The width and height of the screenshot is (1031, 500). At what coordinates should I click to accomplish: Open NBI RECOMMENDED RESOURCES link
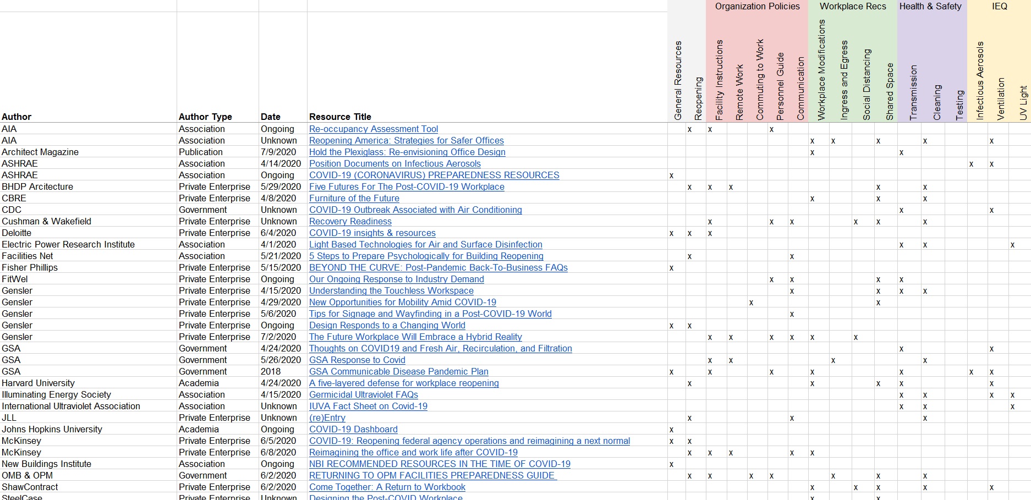point(440,464)
